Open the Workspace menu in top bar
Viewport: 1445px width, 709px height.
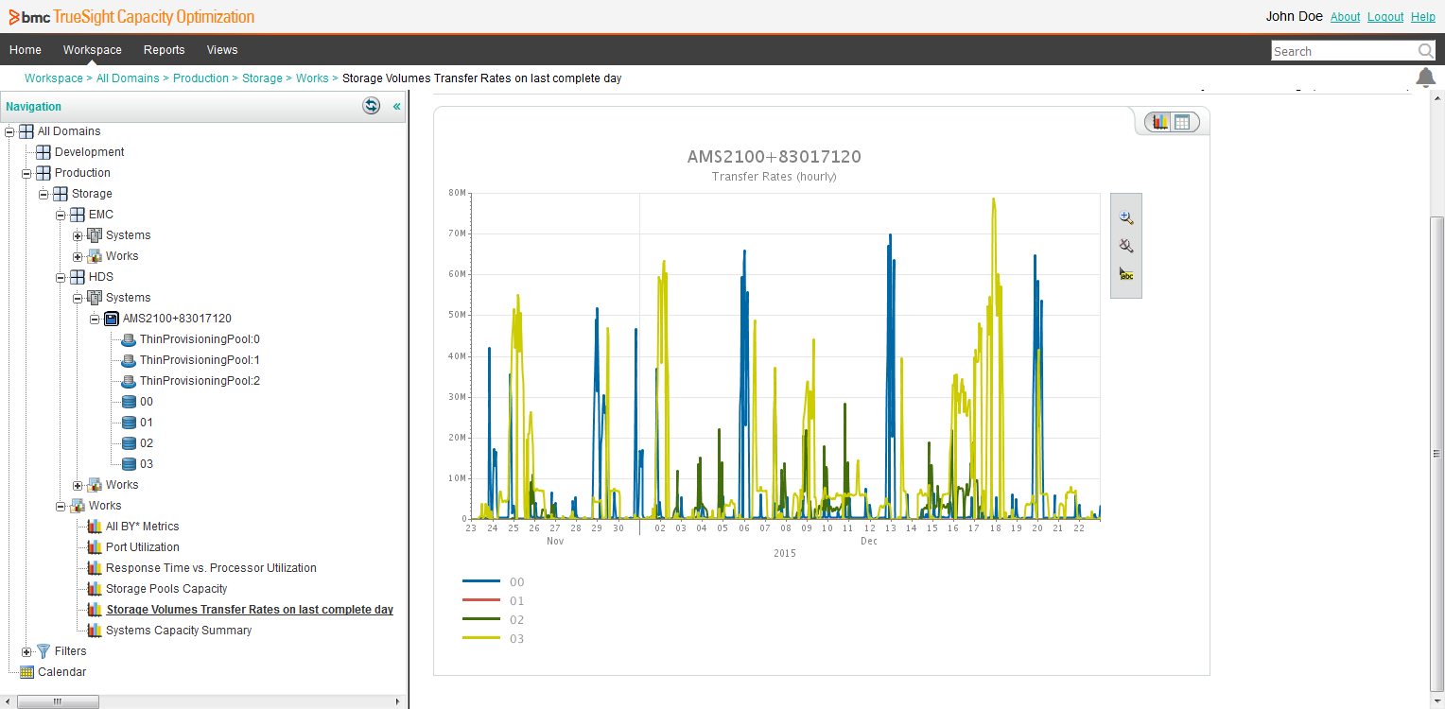93,50
